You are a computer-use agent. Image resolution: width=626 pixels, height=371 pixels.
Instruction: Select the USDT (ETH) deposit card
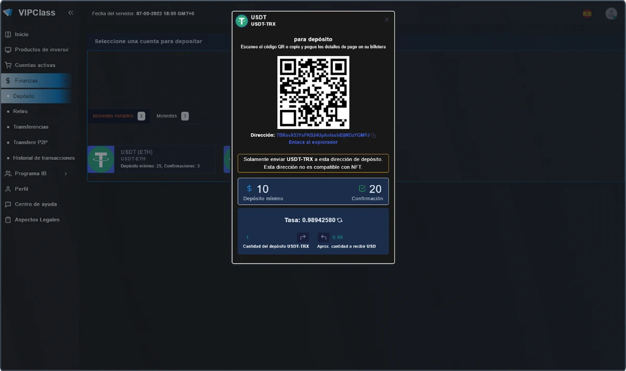click(151, 159)
